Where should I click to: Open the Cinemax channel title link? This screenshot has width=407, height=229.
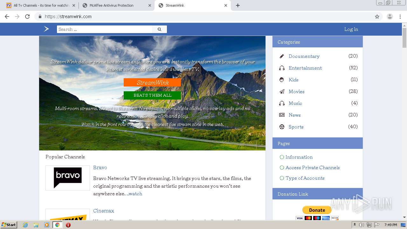tap(104, 211)
